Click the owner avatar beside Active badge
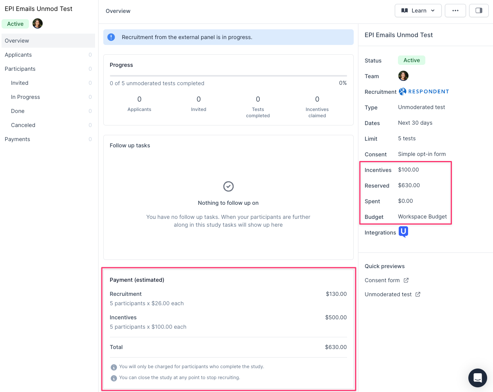The height and width of the screenshot is (392, 493). 38,23
